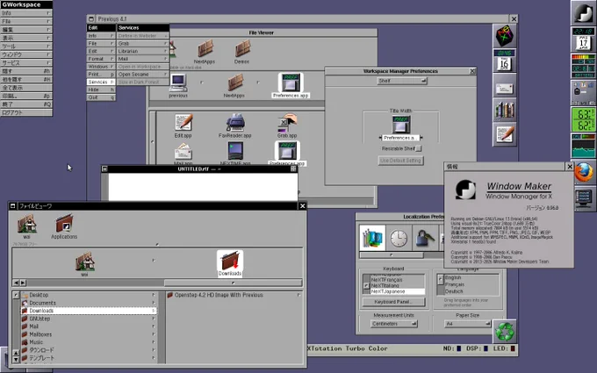Click the Demos folder on File Viewer shelf
The height and width of the screenshot is (373, 597).
242,52
